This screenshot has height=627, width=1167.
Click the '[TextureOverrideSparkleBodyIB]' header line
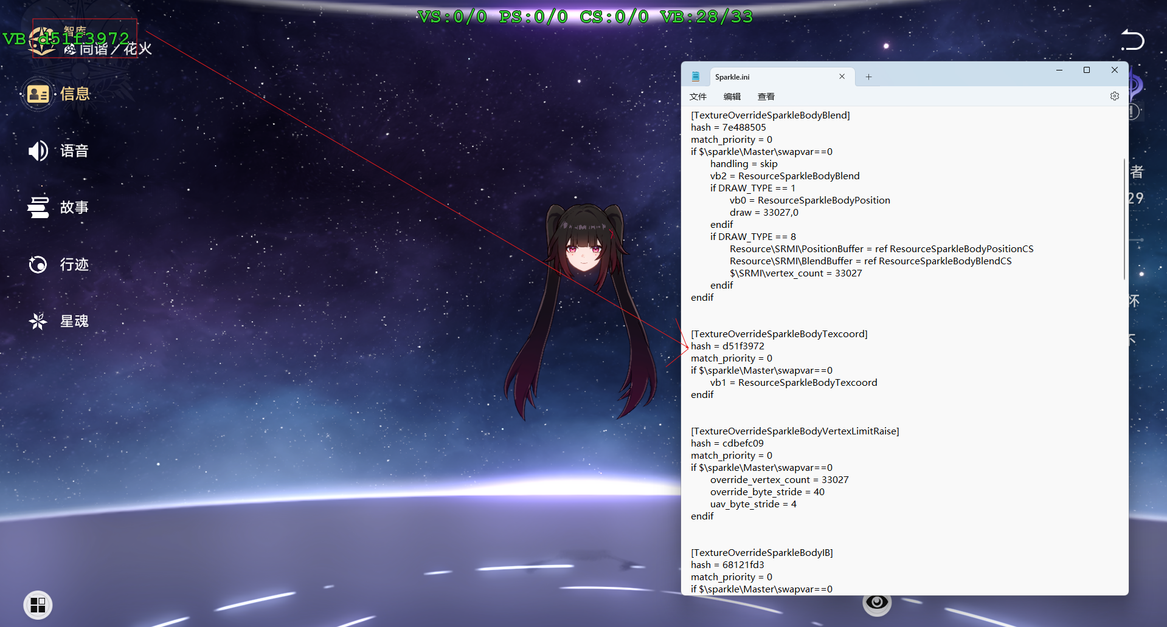[x=762, y=553]
